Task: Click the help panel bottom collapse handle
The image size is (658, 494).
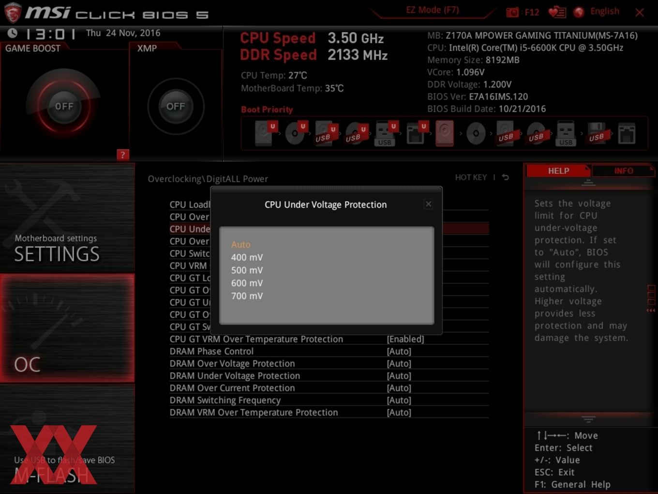Action: click(x=588, y=419)
